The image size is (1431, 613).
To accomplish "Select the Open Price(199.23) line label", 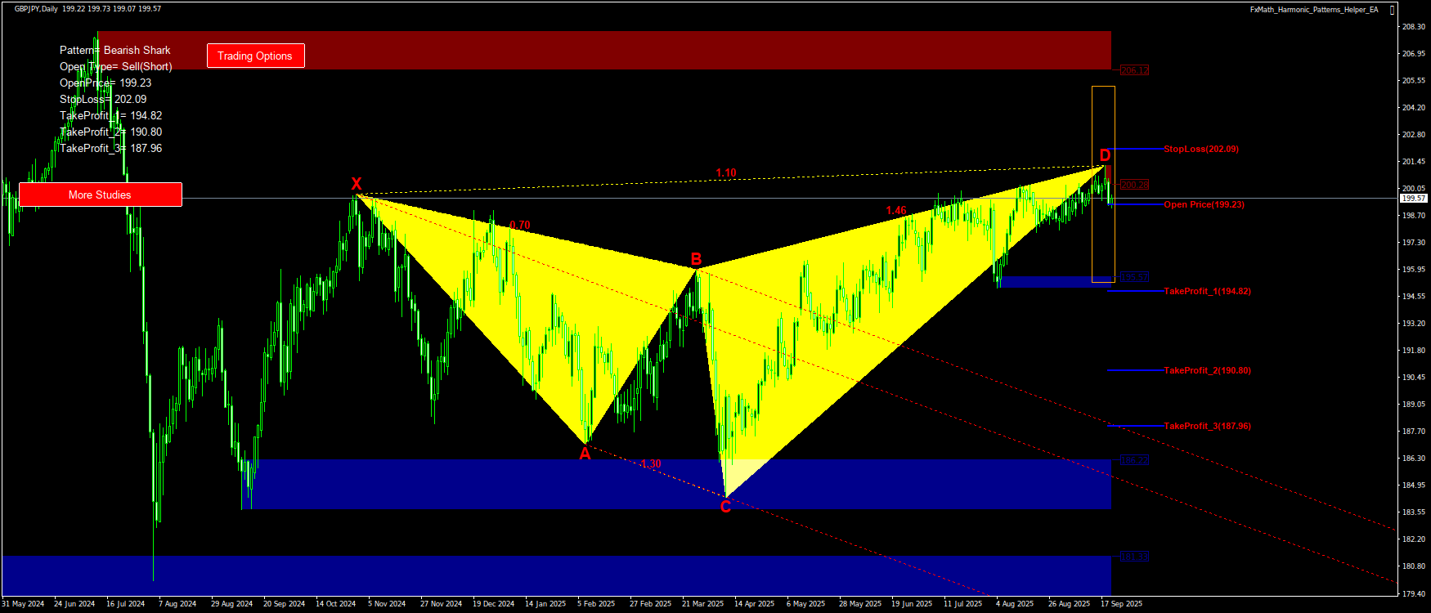I will coord(1204,204).
